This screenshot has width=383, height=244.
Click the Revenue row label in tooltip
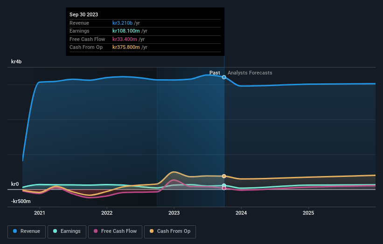(79, 23)
